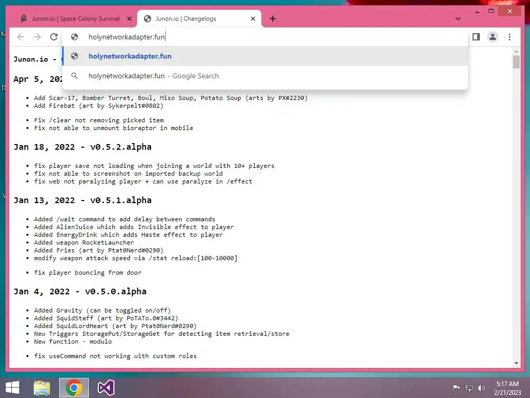Reload the current page
530x398 pixels.
tap(54, 37)
